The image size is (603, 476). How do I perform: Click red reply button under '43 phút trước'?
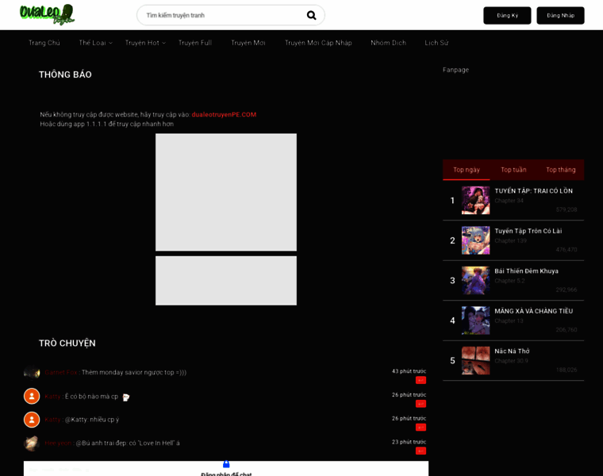[421, 380]
